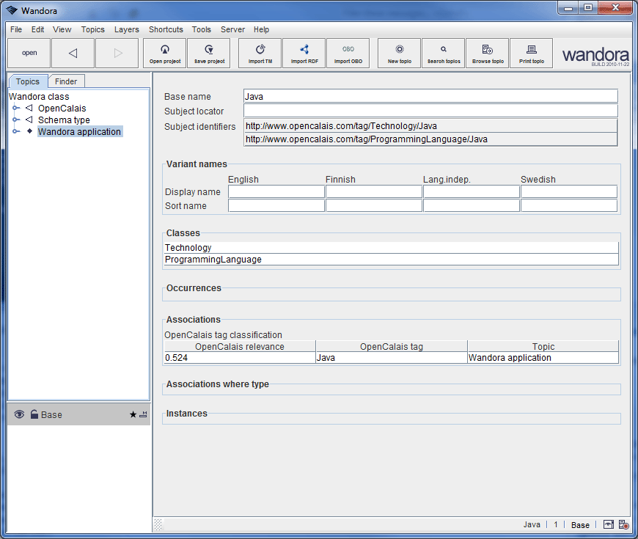Viewport: 638px width, 539px height.
Task: Create a New topic
Action: [x=398, y=53]
